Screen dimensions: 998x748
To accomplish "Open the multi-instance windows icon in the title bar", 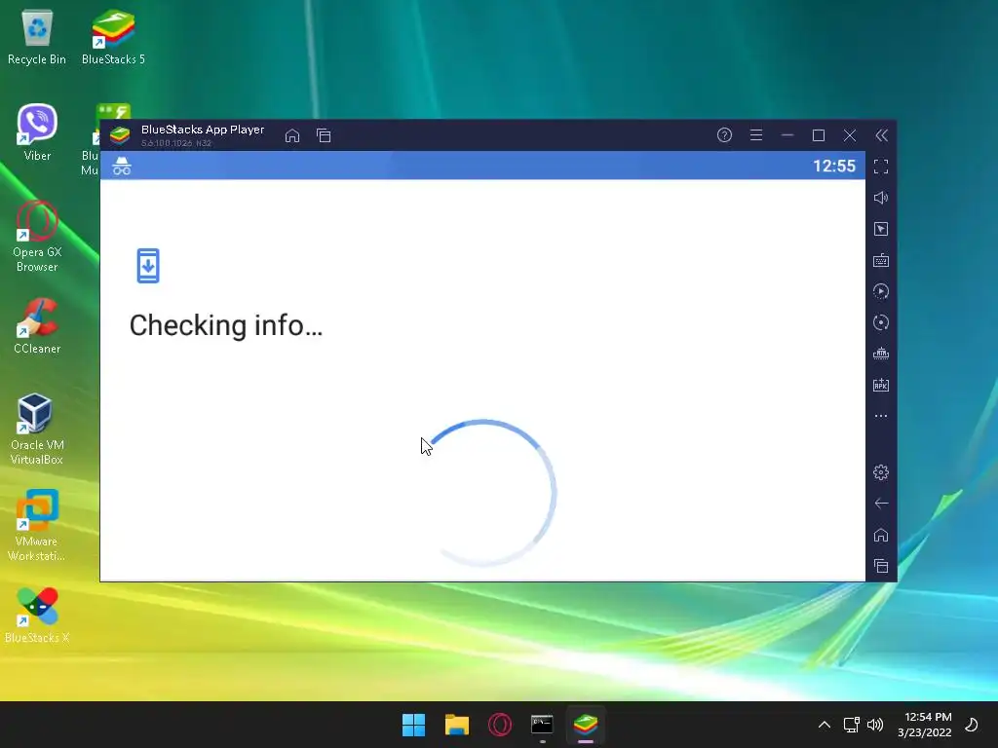I will tap(324, 135).
